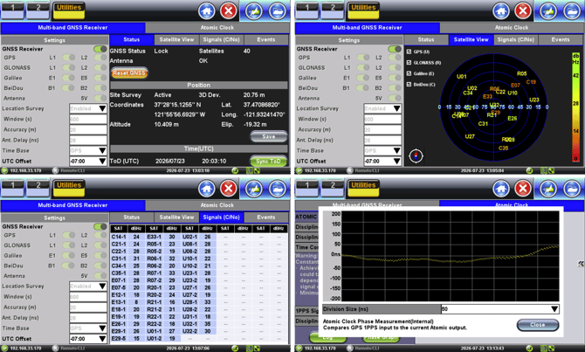Select port 1 button on the Status screen
This screenshot has width=585, height=352.
click(12, 10)
